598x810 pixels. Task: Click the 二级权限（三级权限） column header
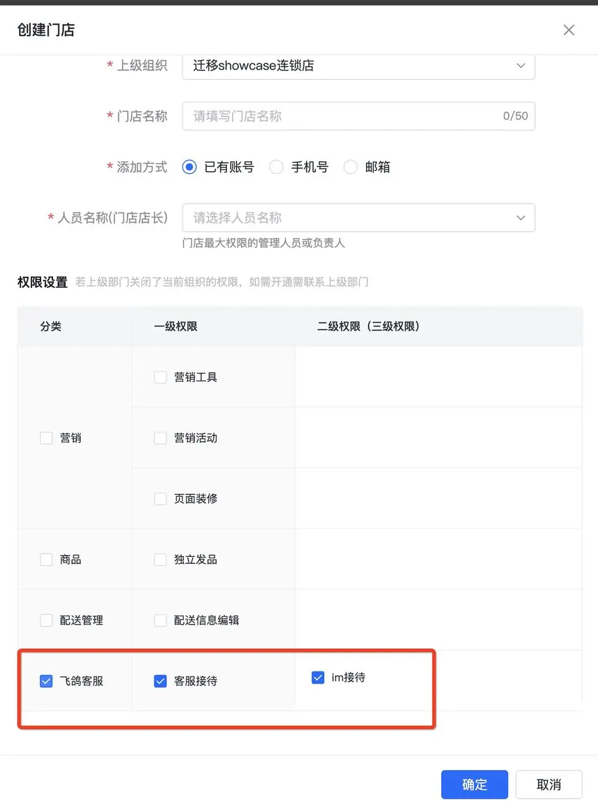(369, 327)
